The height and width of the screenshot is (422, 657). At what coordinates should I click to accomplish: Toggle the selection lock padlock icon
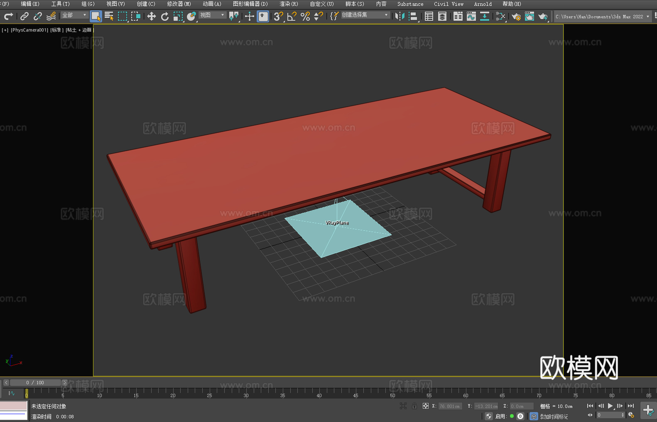tap(414, 406)
